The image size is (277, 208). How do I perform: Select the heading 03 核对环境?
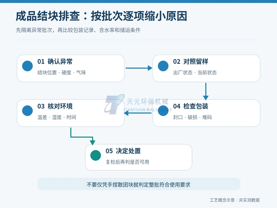click(55, 106)
